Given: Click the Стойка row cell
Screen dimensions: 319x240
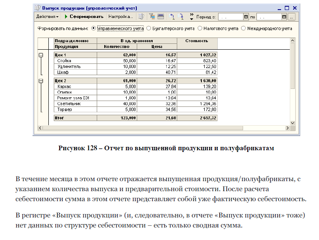Looking at the screenshot, I should click(x=75, y=61).
